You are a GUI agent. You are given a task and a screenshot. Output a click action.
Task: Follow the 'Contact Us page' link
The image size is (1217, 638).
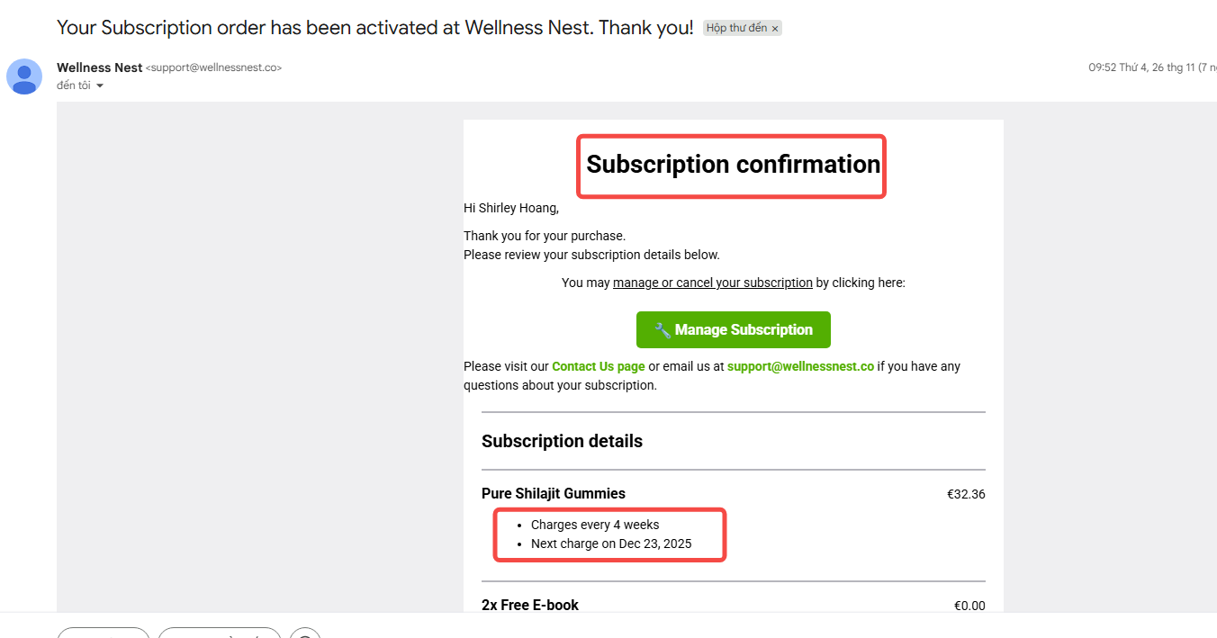click(x=598, y=366)
